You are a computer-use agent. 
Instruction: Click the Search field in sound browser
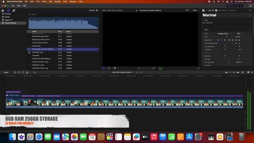coord(63,14)
